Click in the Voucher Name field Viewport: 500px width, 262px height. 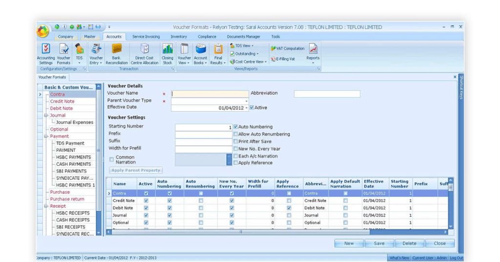(210, 94)
